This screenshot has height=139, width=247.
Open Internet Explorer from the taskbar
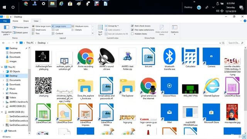61,3
